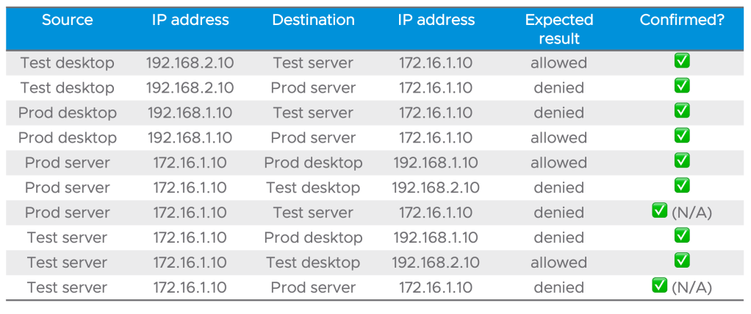Image resolution: width=751 pixels, height=314 pixels.
Task: Click the checkmark for Test server to Prod desktop
Action: 682,237
